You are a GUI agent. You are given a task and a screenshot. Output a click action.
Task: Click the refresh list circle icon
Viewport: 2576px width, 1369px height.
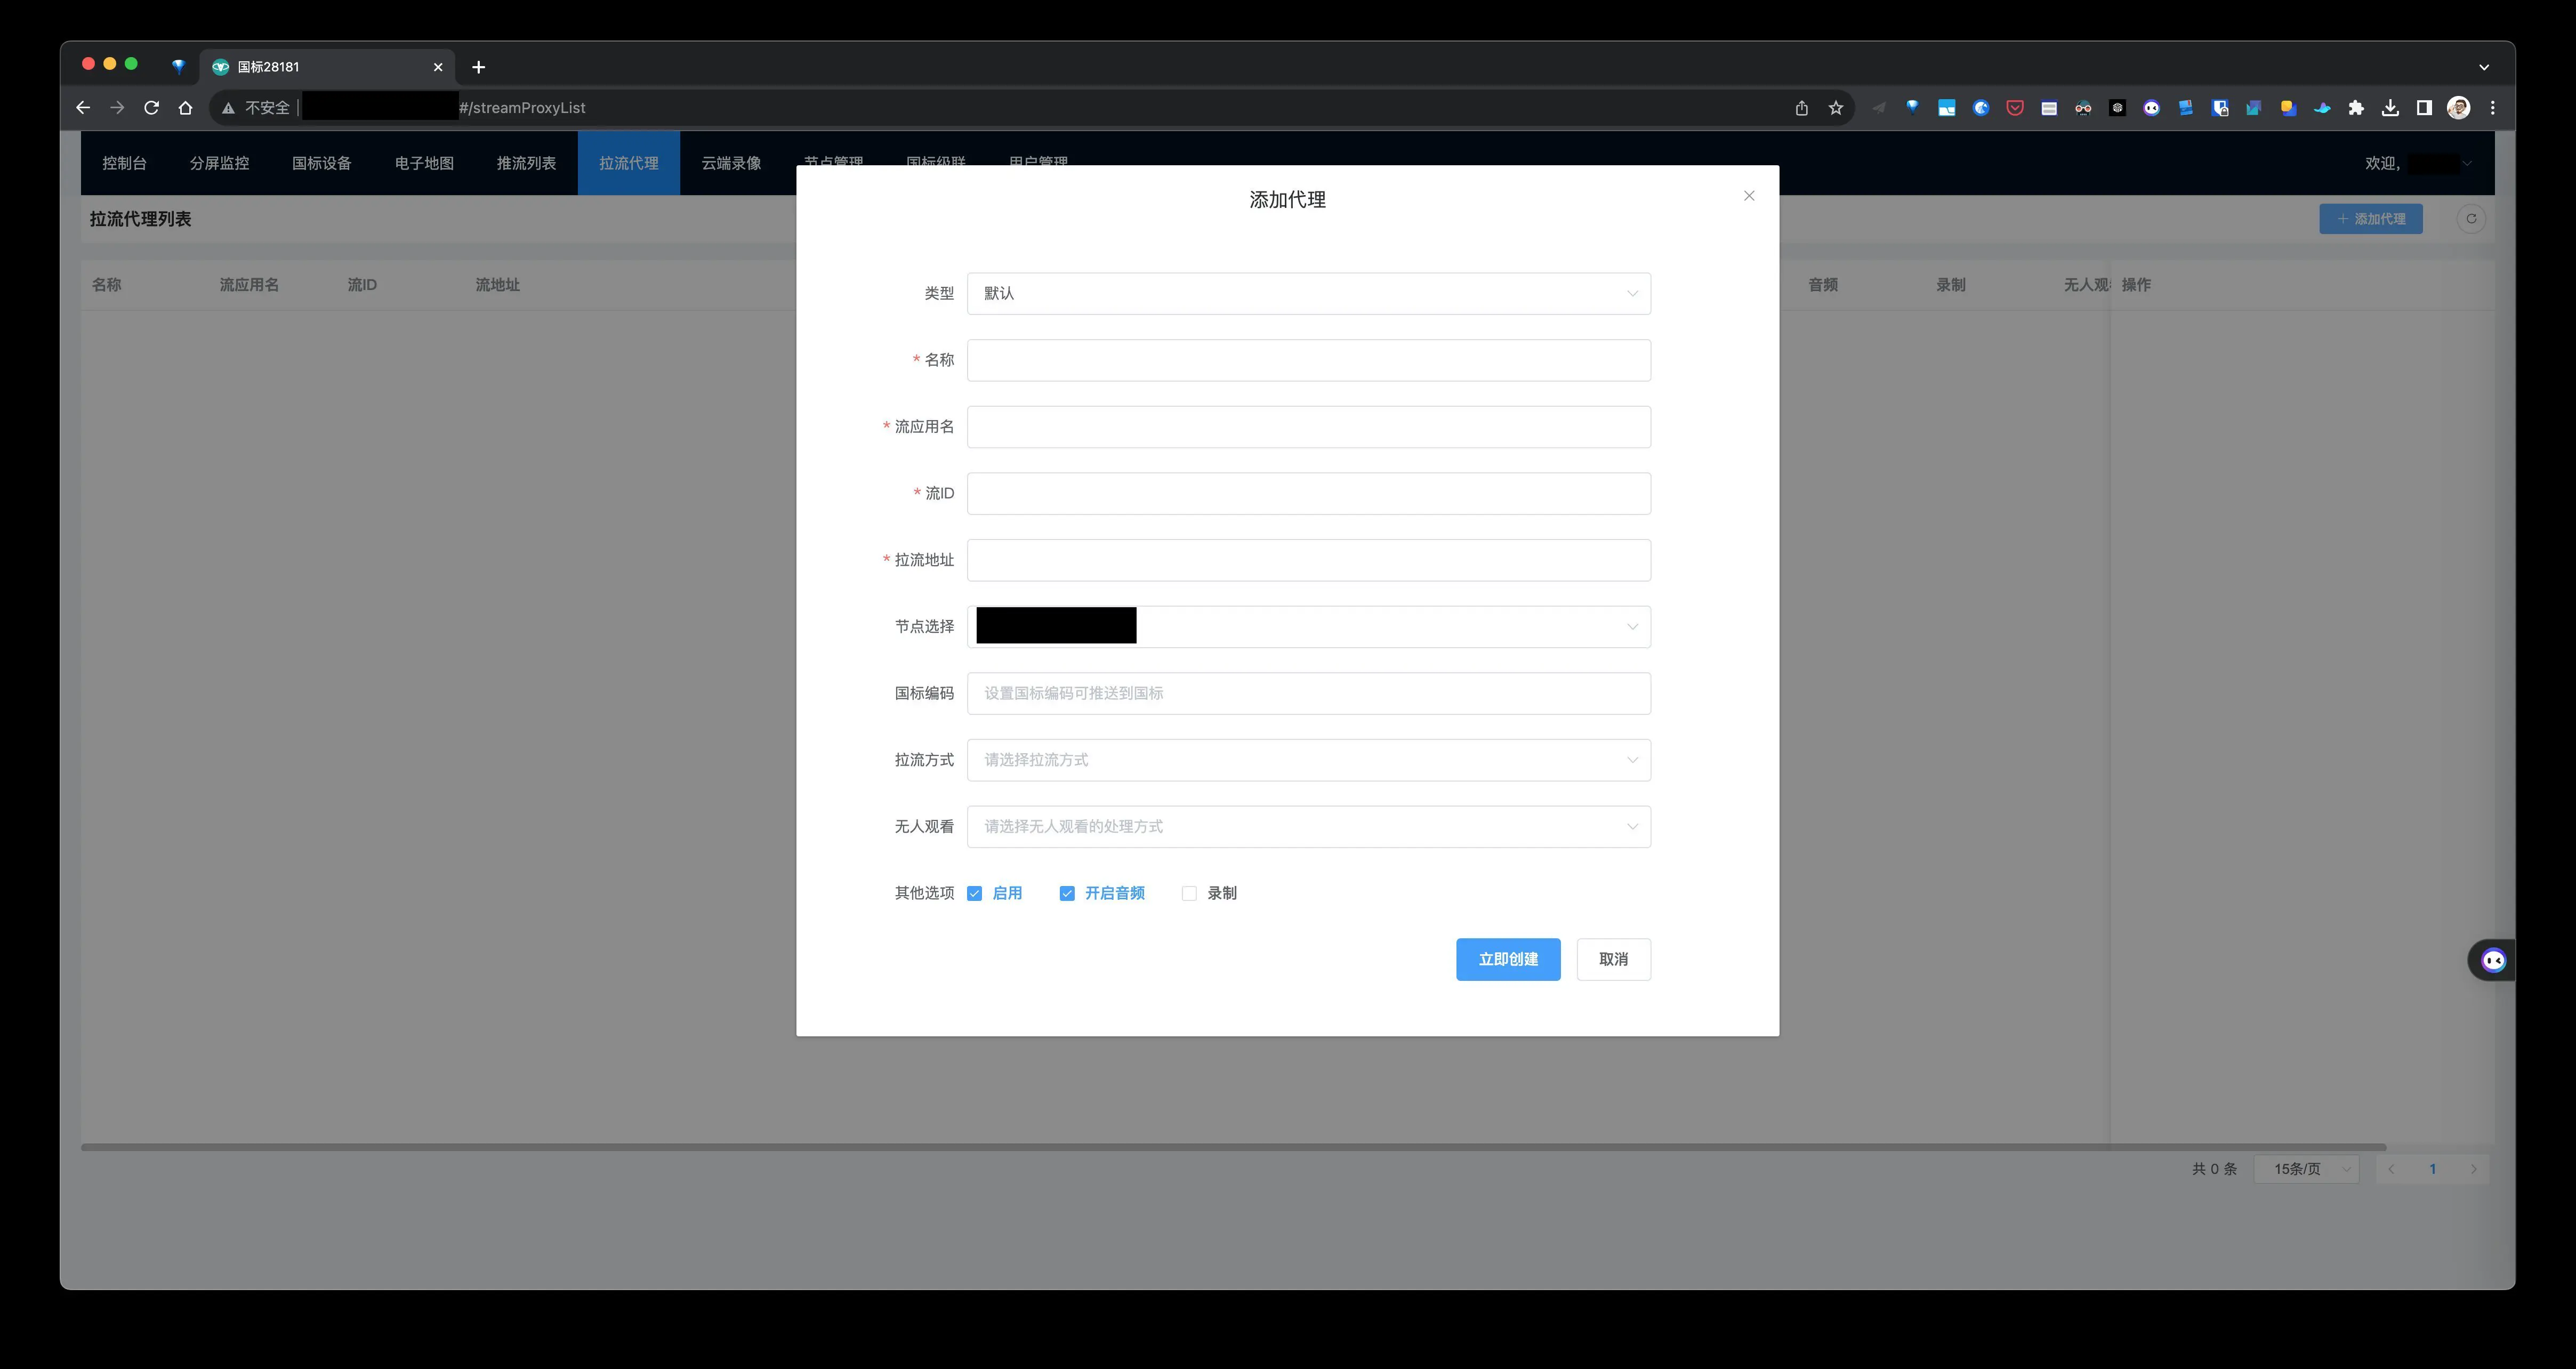point(2471,219)
